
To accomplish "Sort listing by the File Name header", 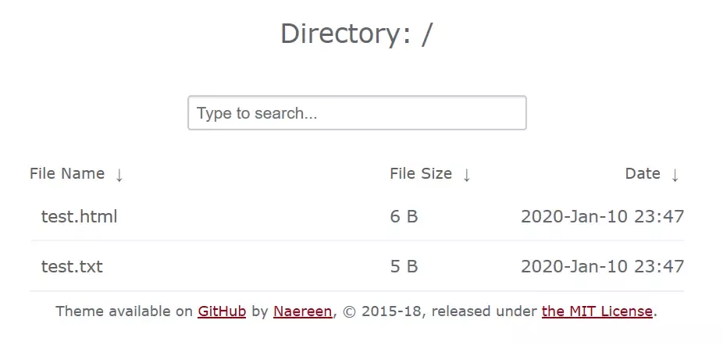I will tap(67, 174).
